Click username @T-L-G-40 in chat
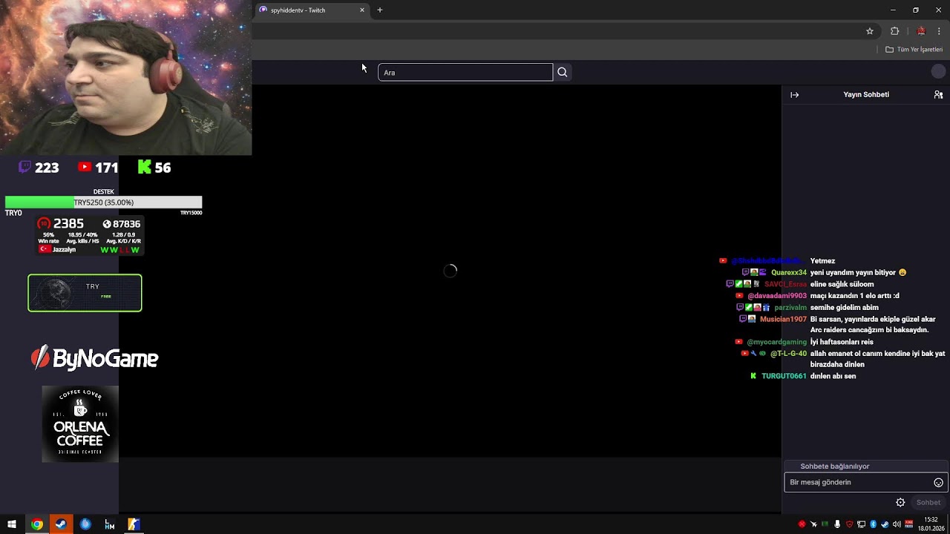The width and height of the screenshot is (950, 534). tap(788, 354)
